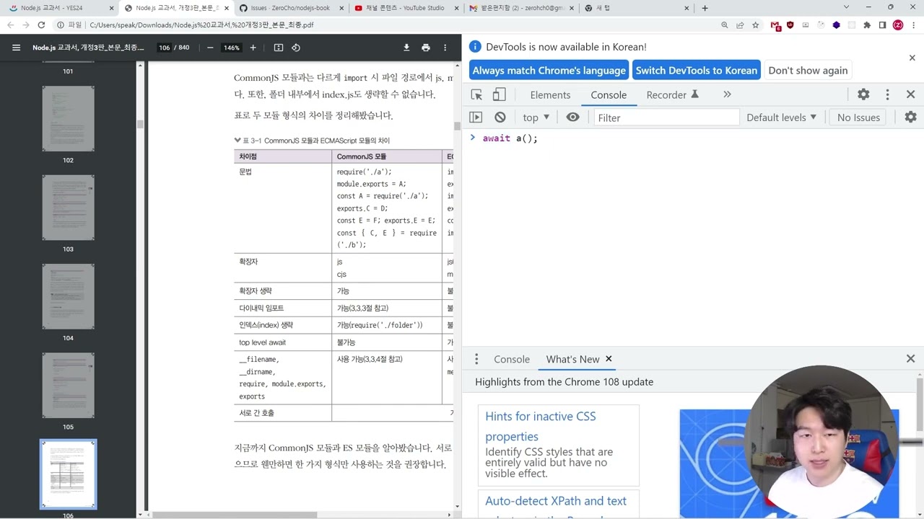Select page 102 thumbnail
This screenshot has width=924, height=519.
tap(68, 118)
